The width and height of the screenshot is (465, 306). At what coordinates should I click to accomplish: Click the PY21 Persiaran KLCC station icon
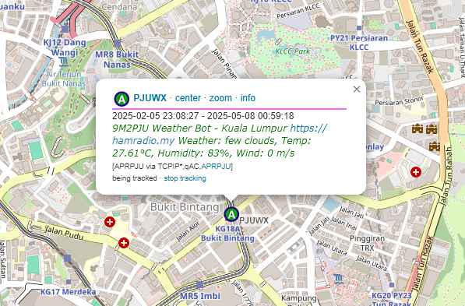359,28
